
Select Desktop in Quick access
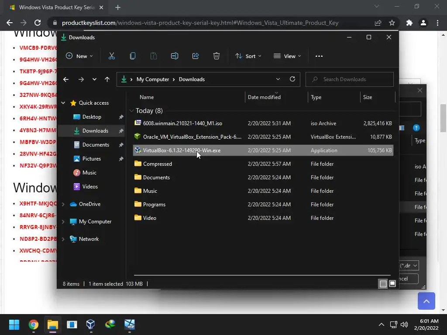91,117
